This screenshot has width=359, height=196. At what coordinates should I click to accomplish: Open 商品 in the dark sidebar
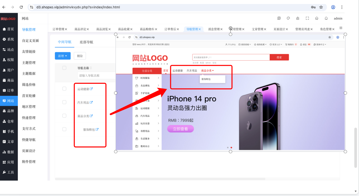pyautogui.click(x=9, y=80)
